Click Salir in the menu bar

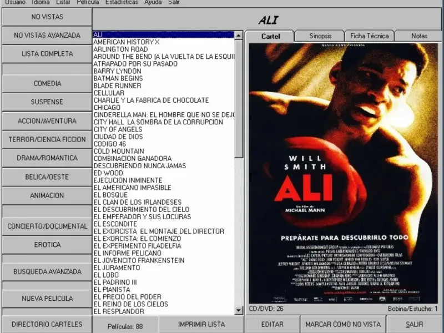174,2
